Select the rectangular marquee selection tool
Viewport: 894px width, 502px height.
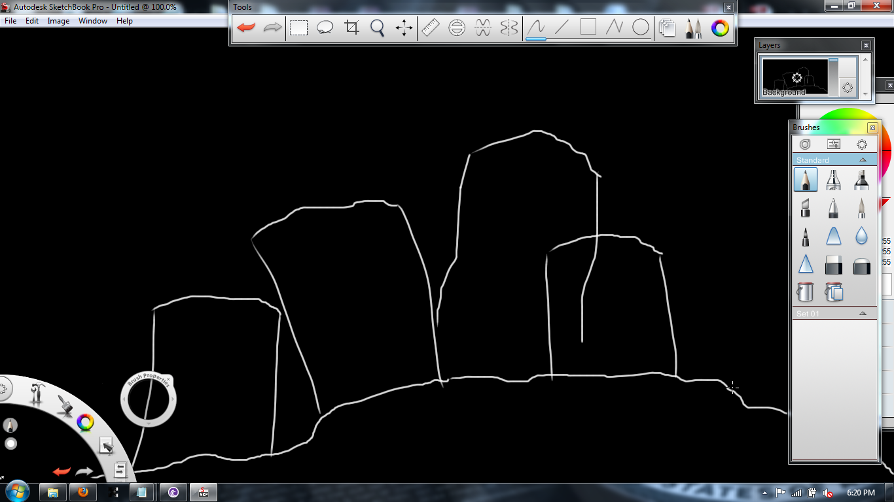299,28
